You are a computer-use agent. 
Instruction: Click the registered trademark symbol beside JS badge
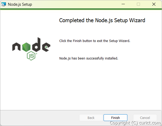pos(36,53)
